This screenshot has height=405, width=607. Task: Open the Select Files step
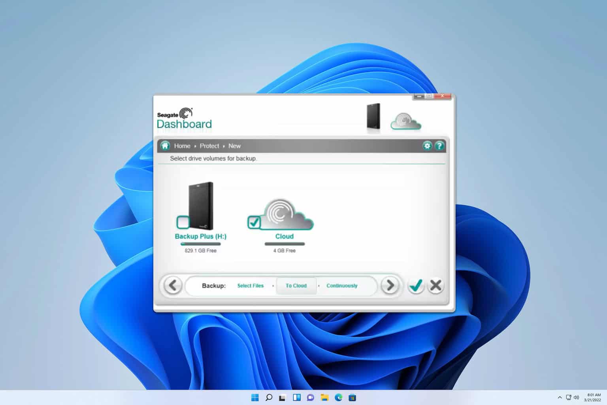point(250,286)
